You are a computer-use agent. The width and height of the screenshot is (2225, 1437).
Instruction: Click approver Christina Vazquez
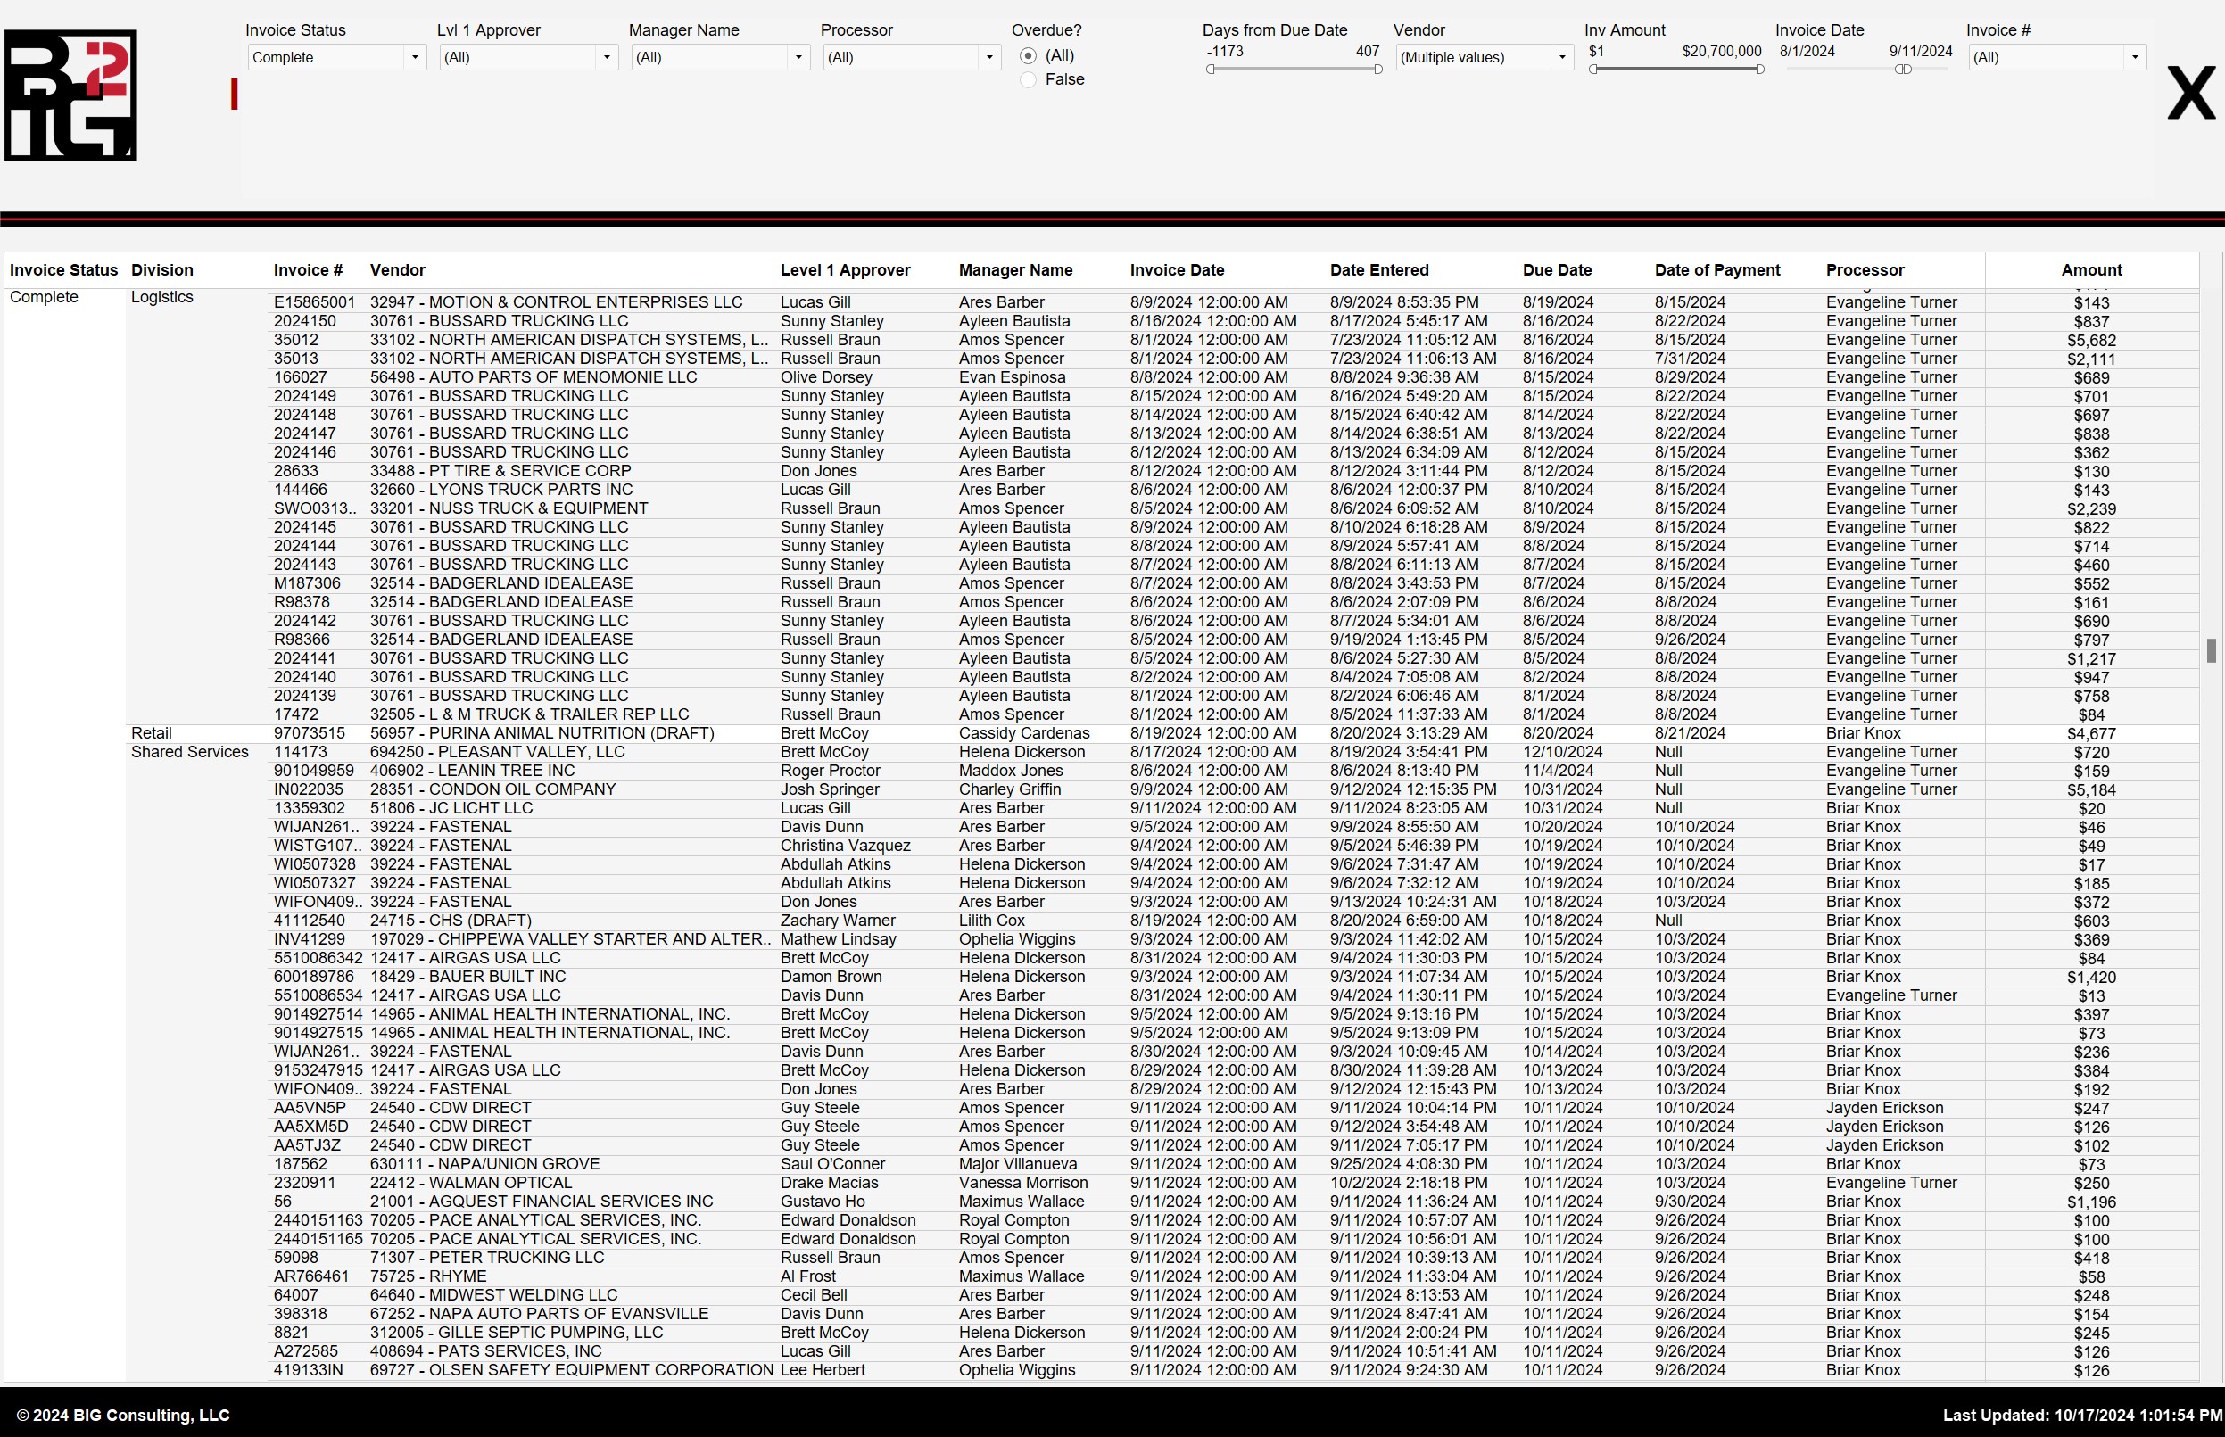(x=846, y=846)
